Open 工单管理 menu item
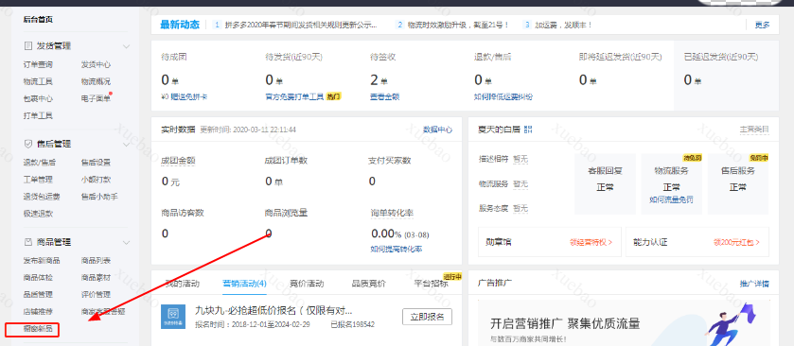Image resolution: width=794 pixels, height=346 pixels. tap(38, 179)
